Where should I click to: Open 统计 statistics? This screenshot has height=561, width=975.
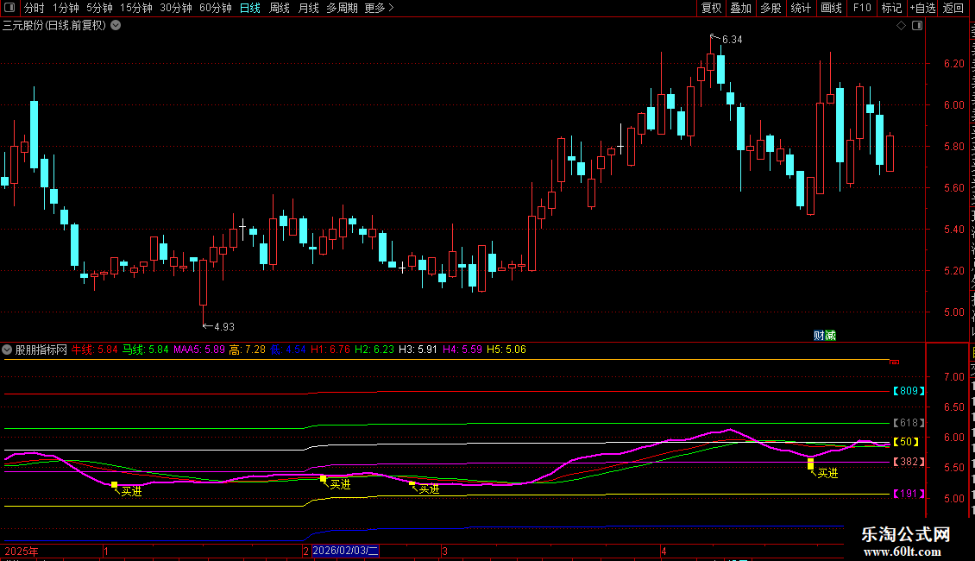800,8
